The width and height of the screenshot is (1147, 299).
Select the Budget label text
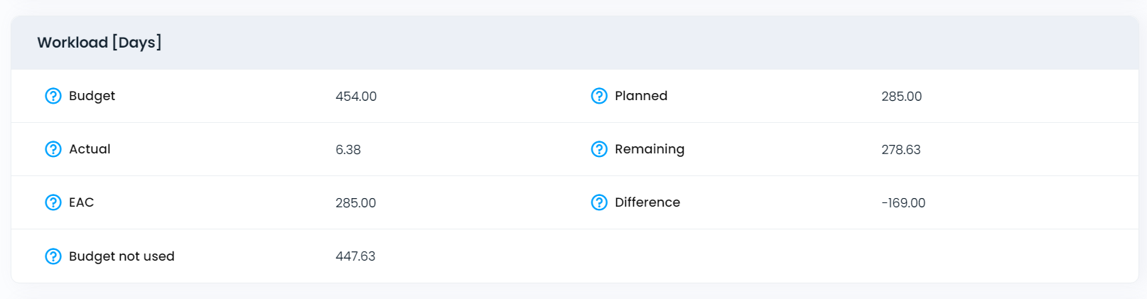coord(92,96)
